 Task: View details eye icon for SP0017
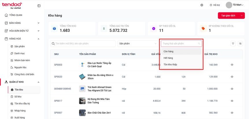(x=232, y=101)
